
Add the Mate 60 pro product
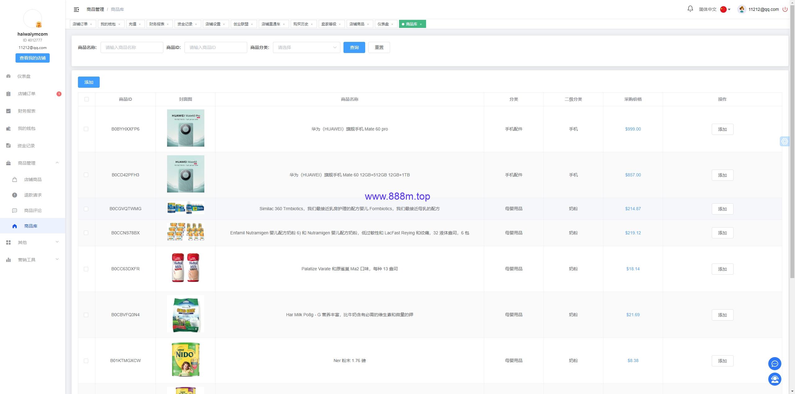click(x=722, y=129)
